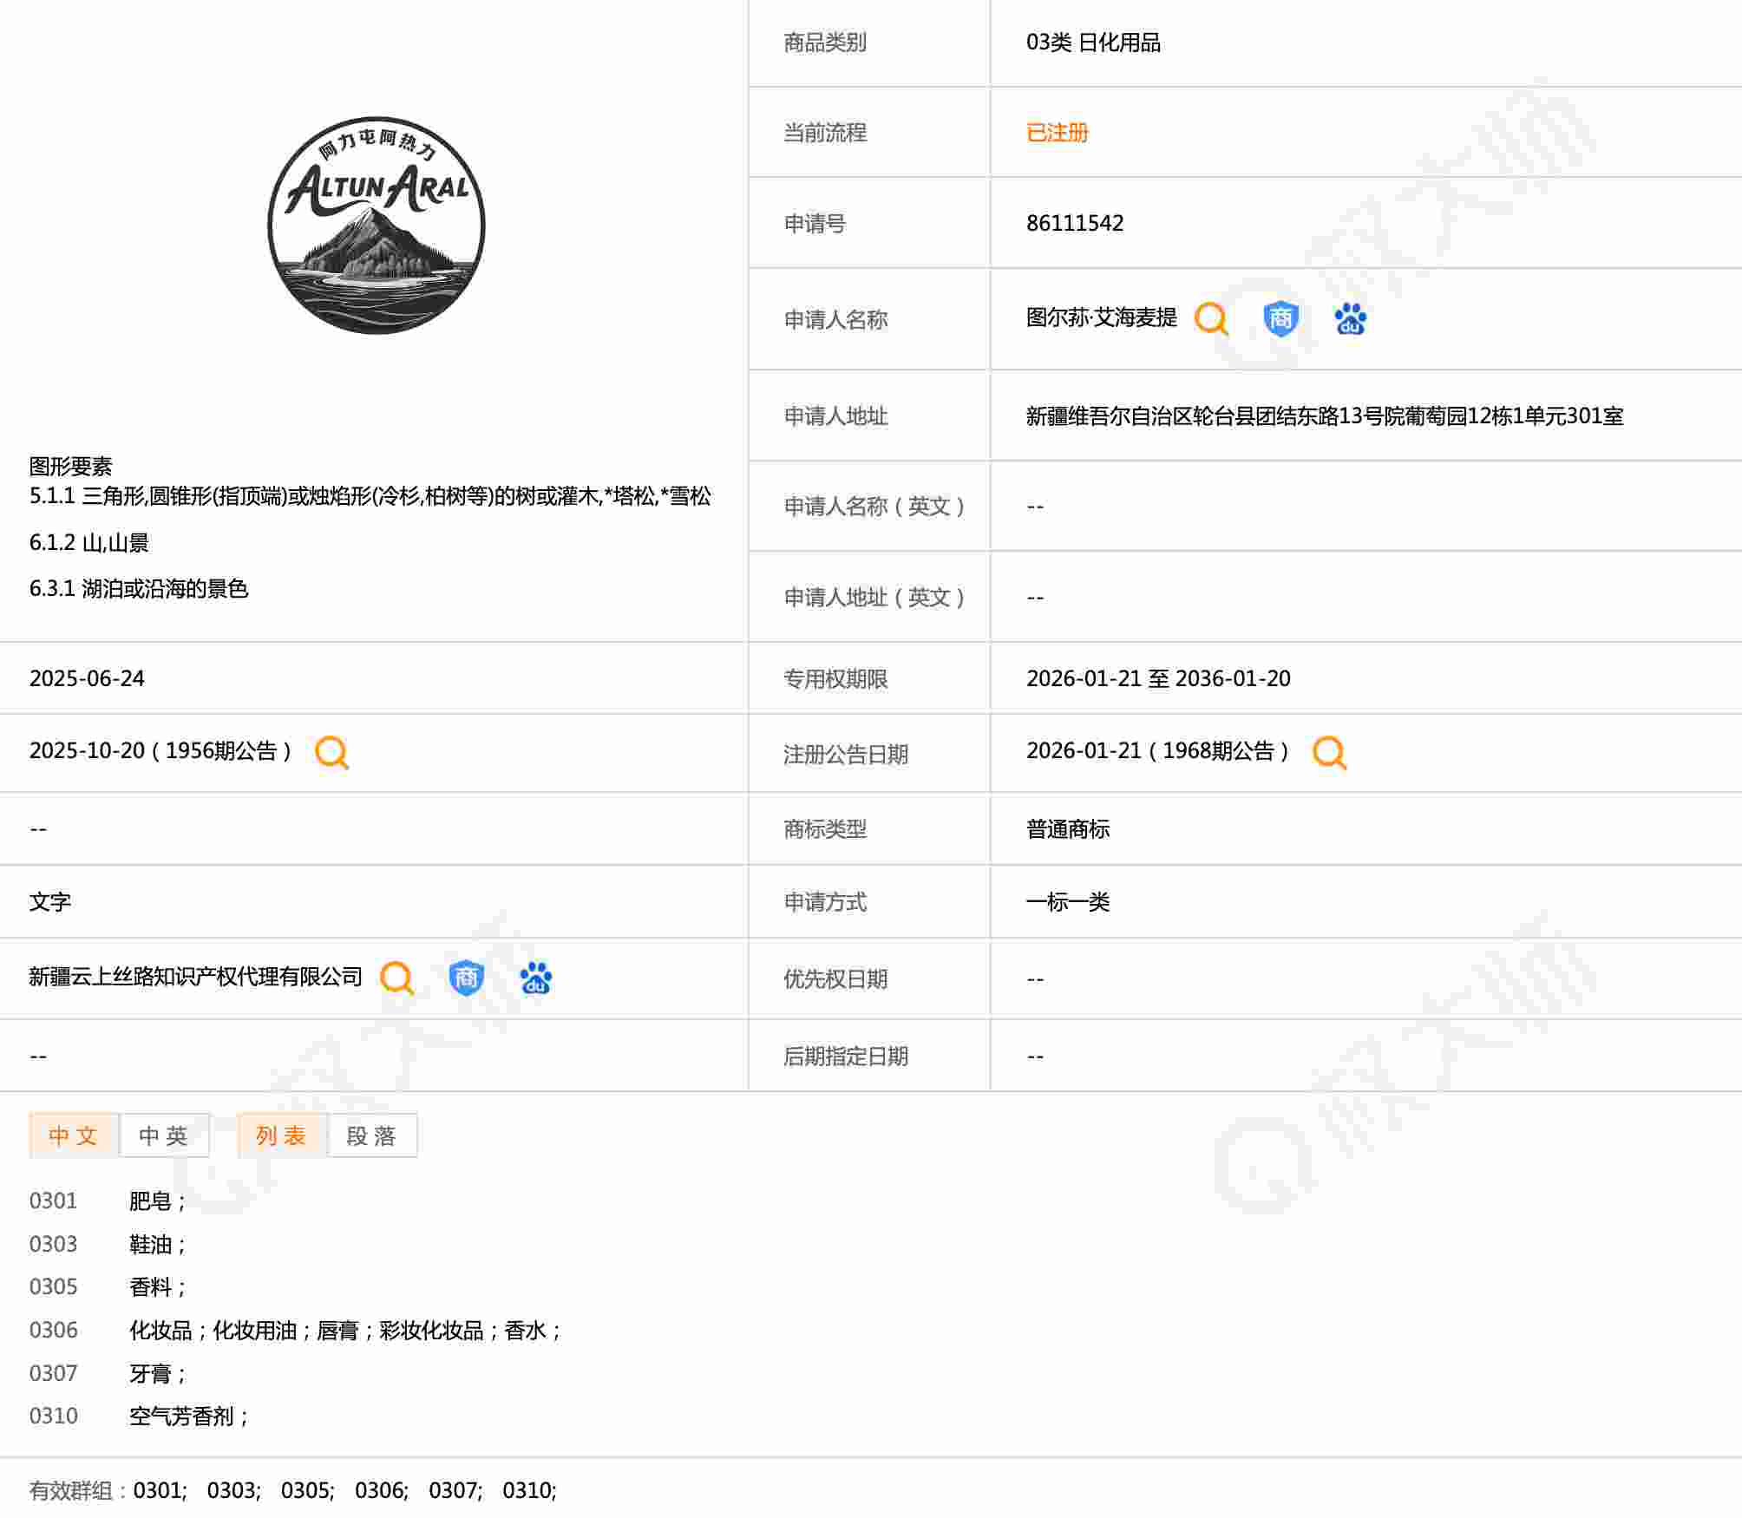Click search icon next to 新疆云上丝路 agency

[397, 978]
